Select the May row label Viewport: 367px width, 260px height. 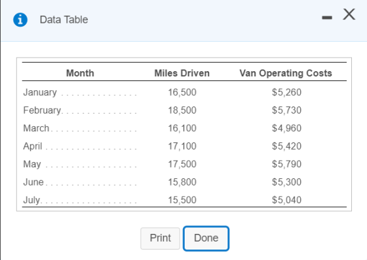32,165
